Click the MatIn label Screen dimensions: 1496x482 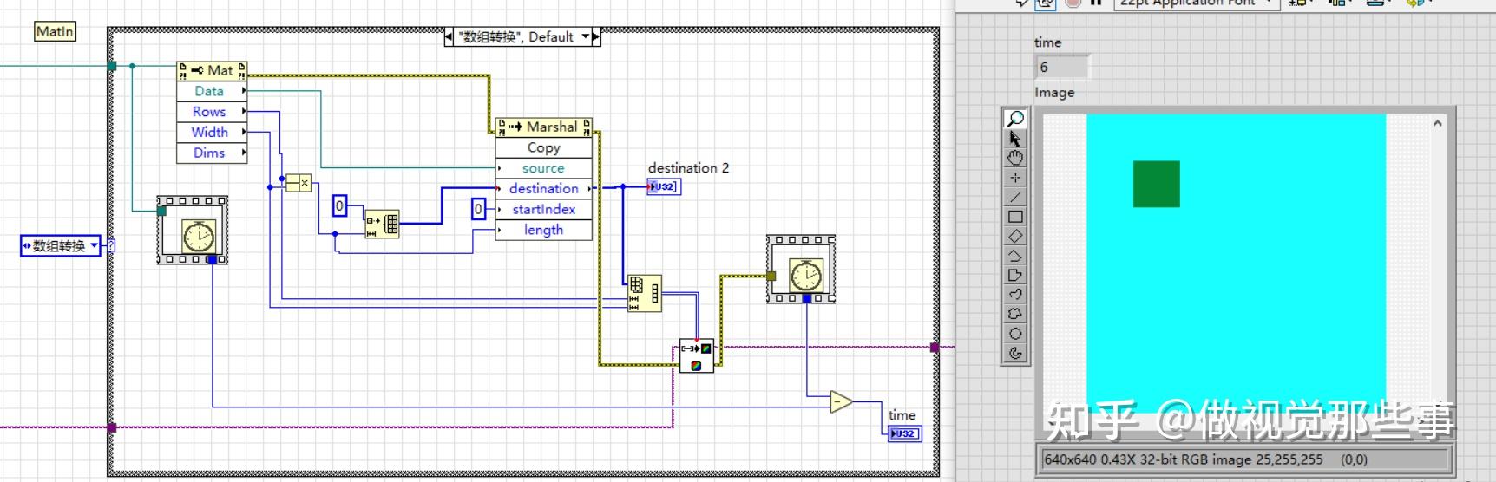(x=55, y=31)
